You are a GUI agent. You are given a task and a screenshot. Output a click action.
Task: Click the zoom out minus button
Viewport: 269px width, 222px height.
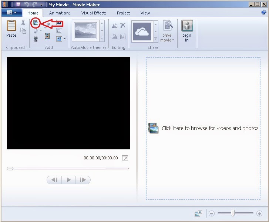[212, 213]
